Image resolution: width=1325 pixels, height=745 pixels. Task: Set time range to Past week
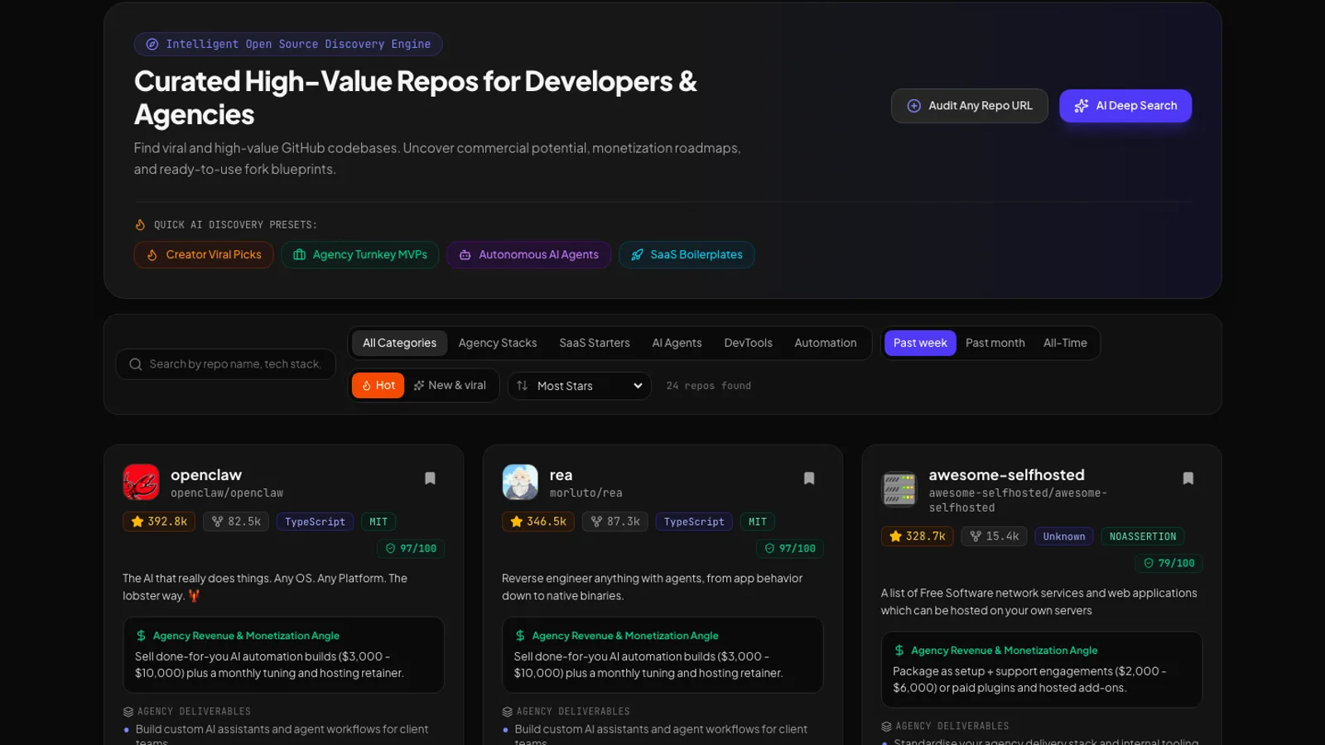coord(920,343)
